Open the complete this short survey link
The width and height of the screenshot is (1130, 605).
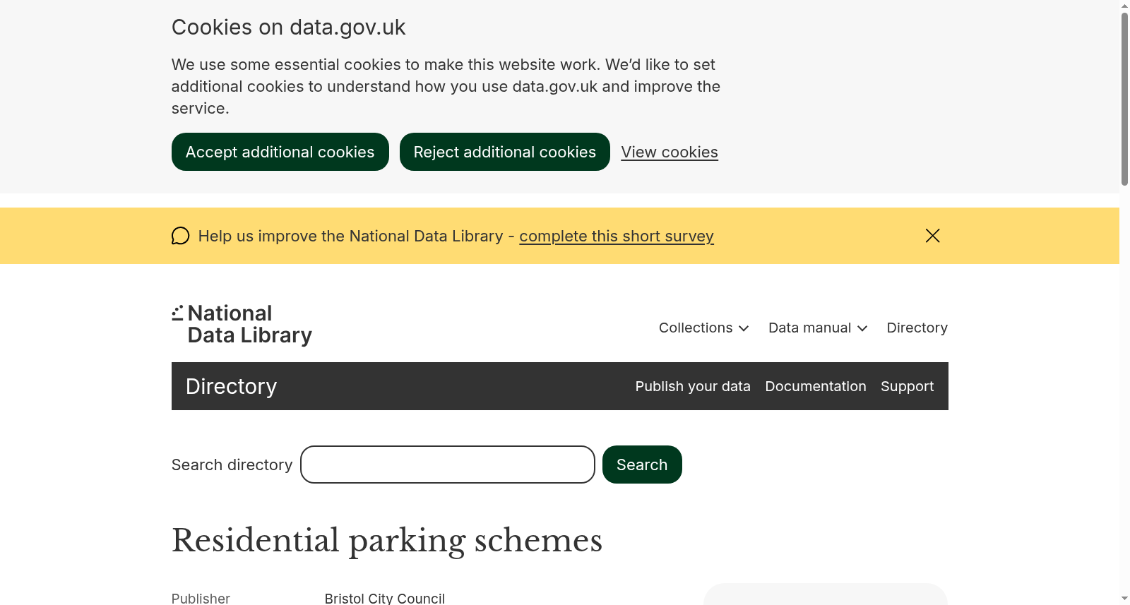617,236
